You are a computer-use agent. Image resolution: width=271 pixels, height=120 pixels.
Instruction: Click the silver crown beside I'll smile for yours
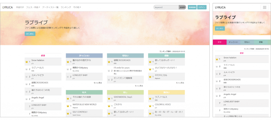[109, 71]
